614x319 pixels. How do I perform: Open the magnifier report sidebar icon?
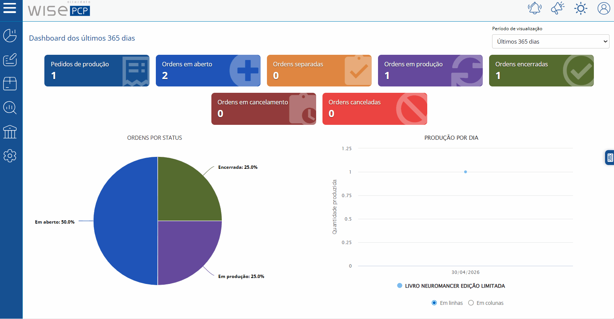click(10, 108)
